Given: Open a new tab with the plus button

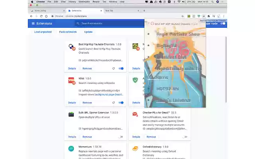Looking at the screenshot, I should coord(144,11).
